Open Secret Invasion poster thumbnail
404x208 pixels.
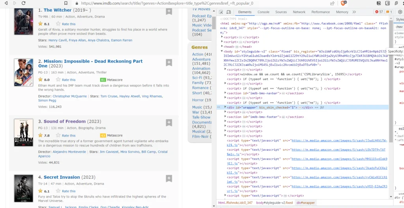coord(23,188)
